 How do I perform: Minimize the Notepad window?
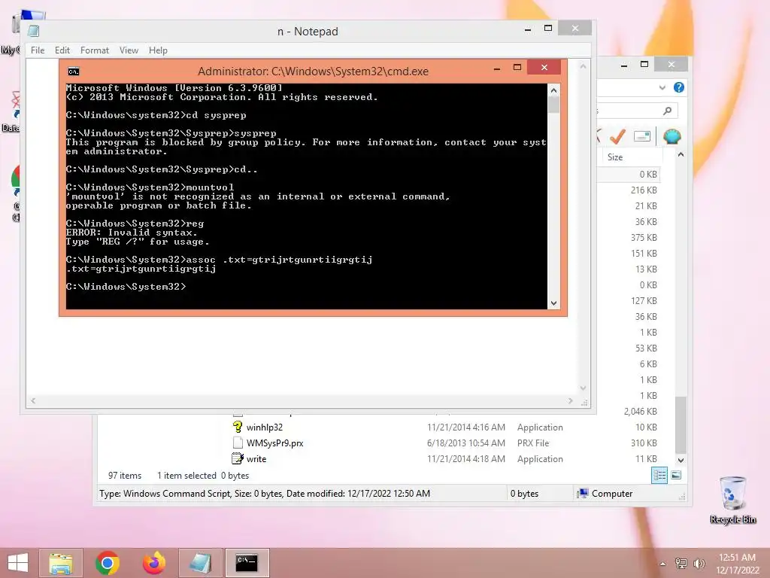point(528,29)
